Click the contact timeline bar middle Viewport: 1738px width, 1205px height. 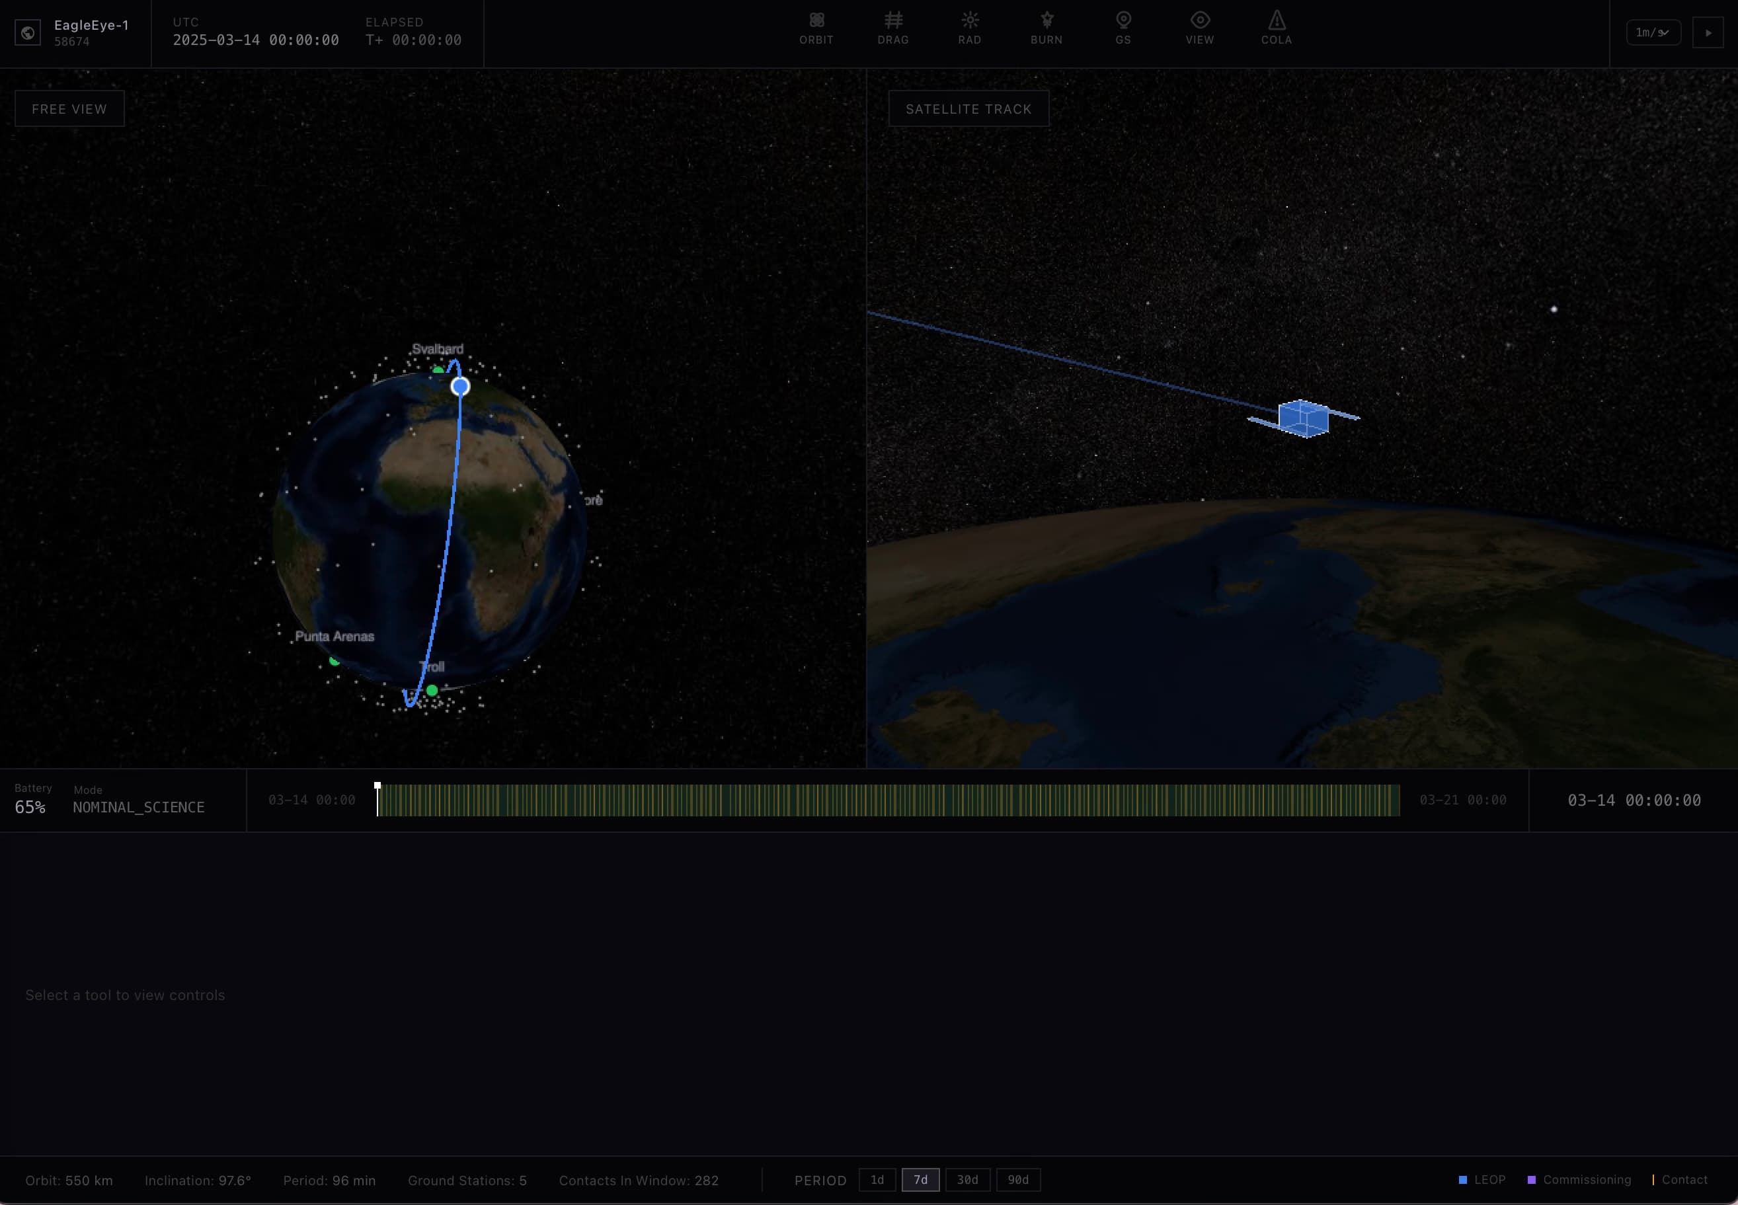pyautogui.click(x=889, y=800)
